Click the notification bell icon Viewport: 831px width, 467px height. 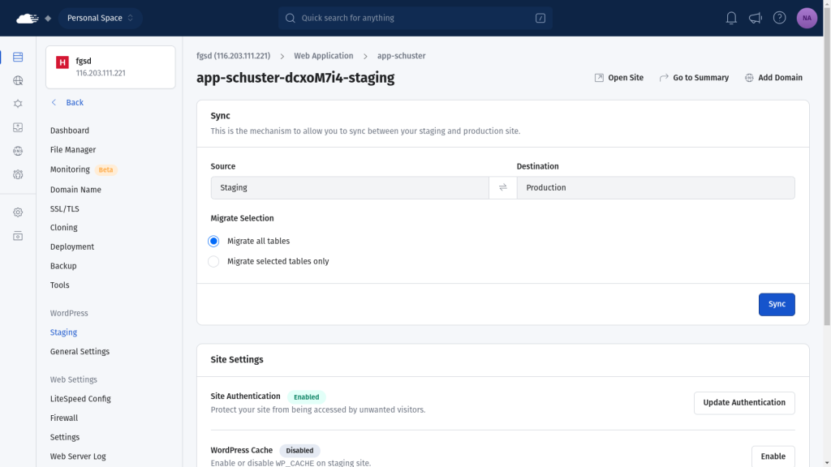click(x=731, y=18)
